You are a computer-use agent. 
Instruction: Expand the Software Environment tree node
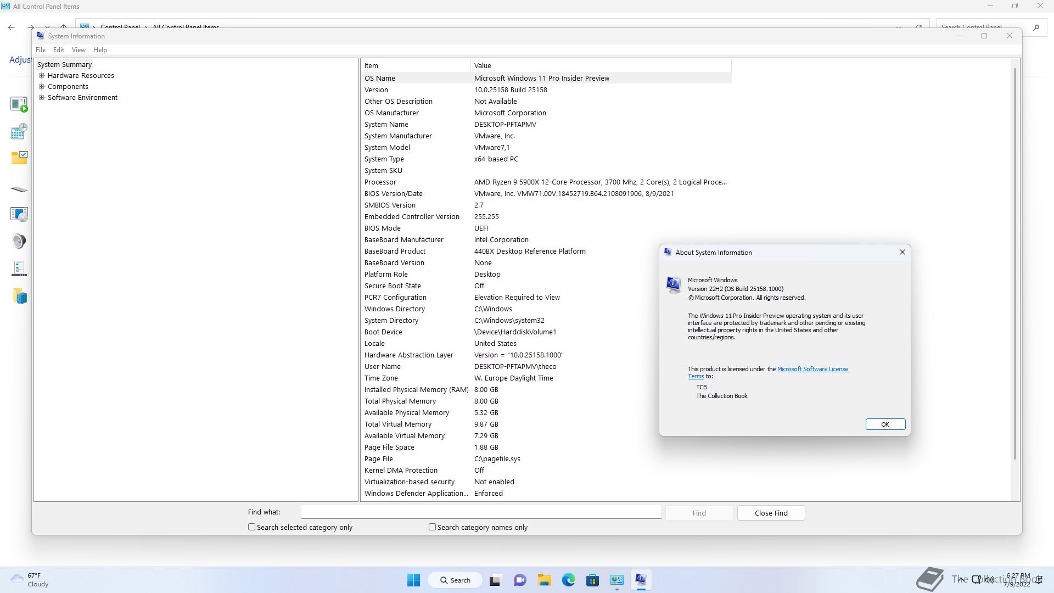(x=41, y=98)
